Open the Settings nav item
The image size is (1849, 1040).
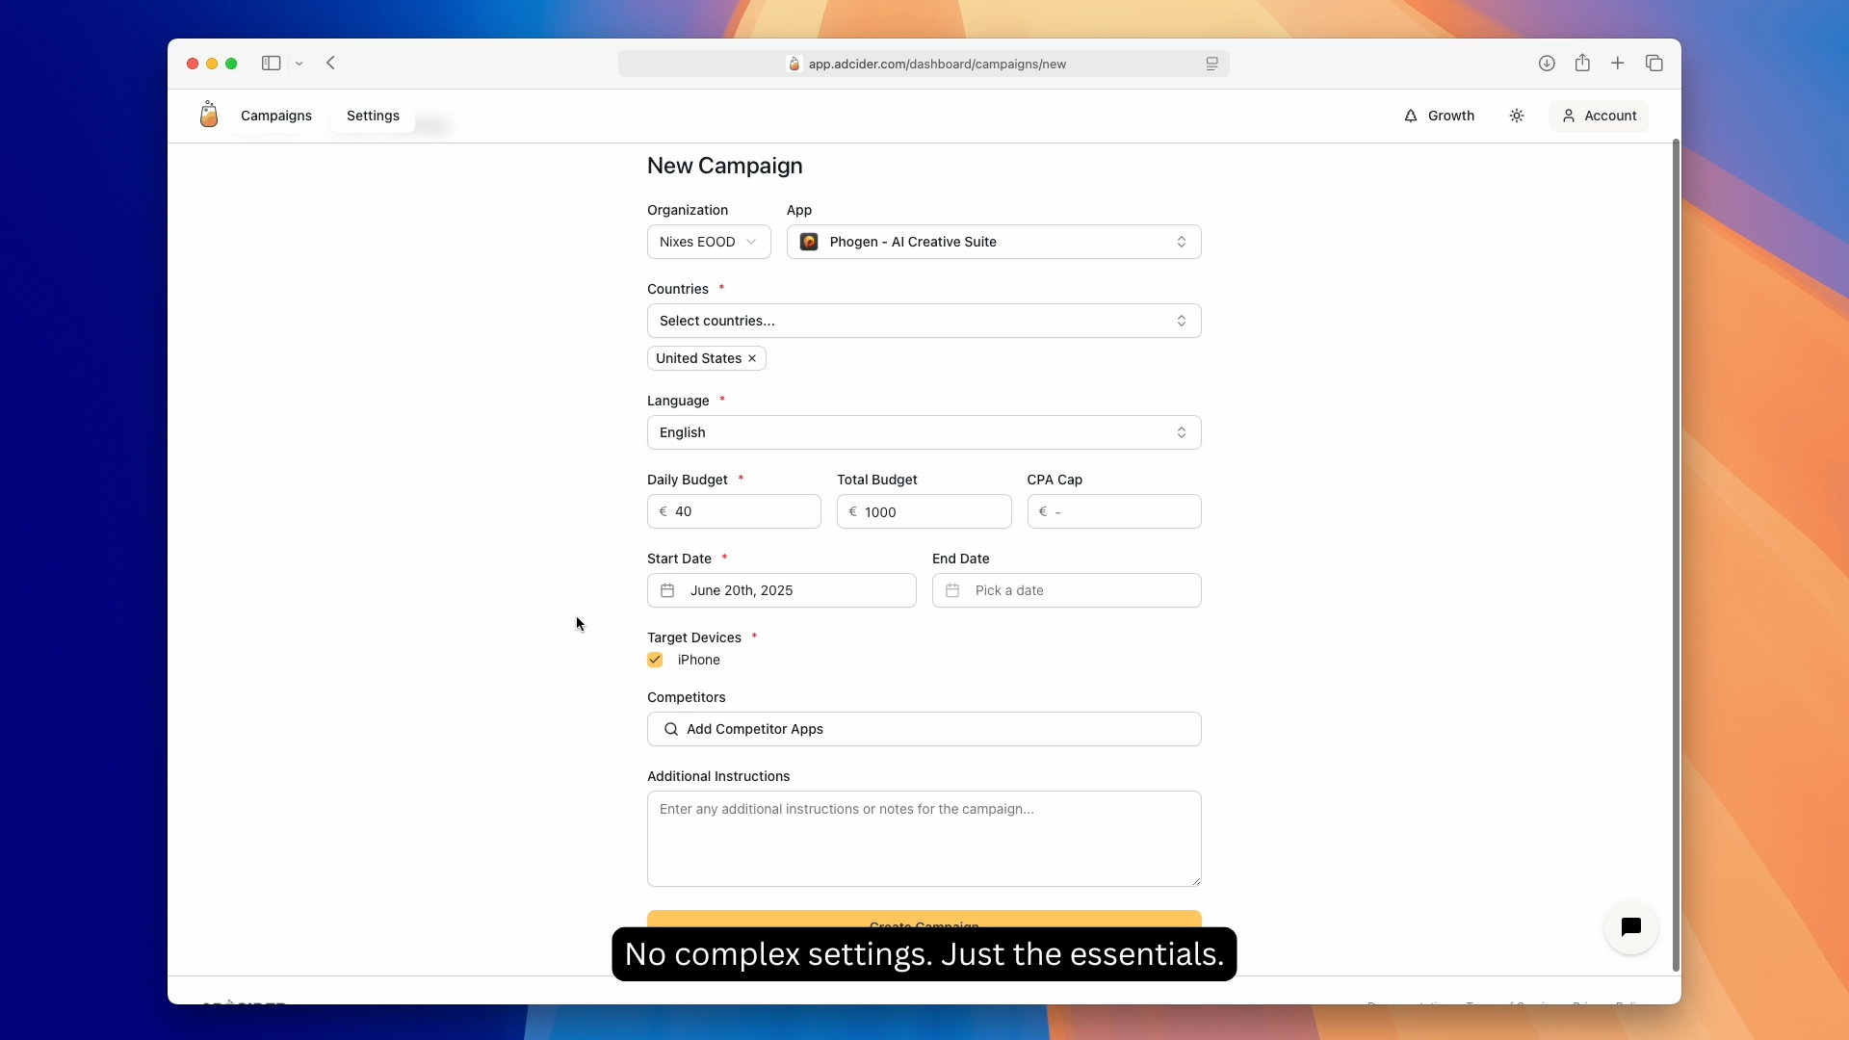click(x=373, y=116)
